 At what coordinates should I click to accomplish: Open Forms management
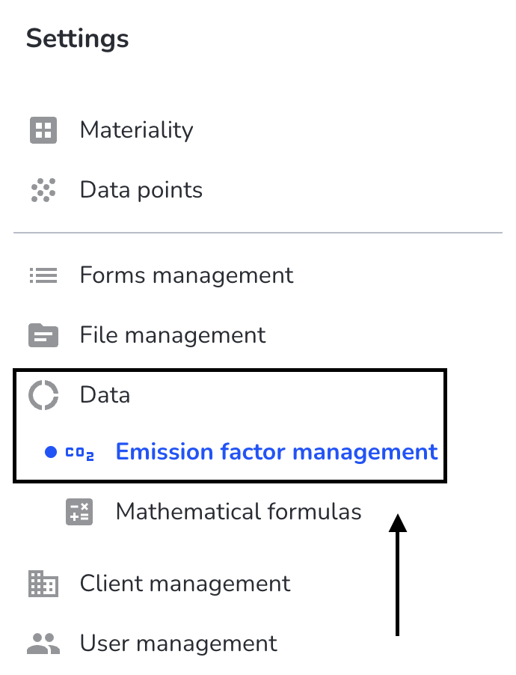(x=186, y=275)
